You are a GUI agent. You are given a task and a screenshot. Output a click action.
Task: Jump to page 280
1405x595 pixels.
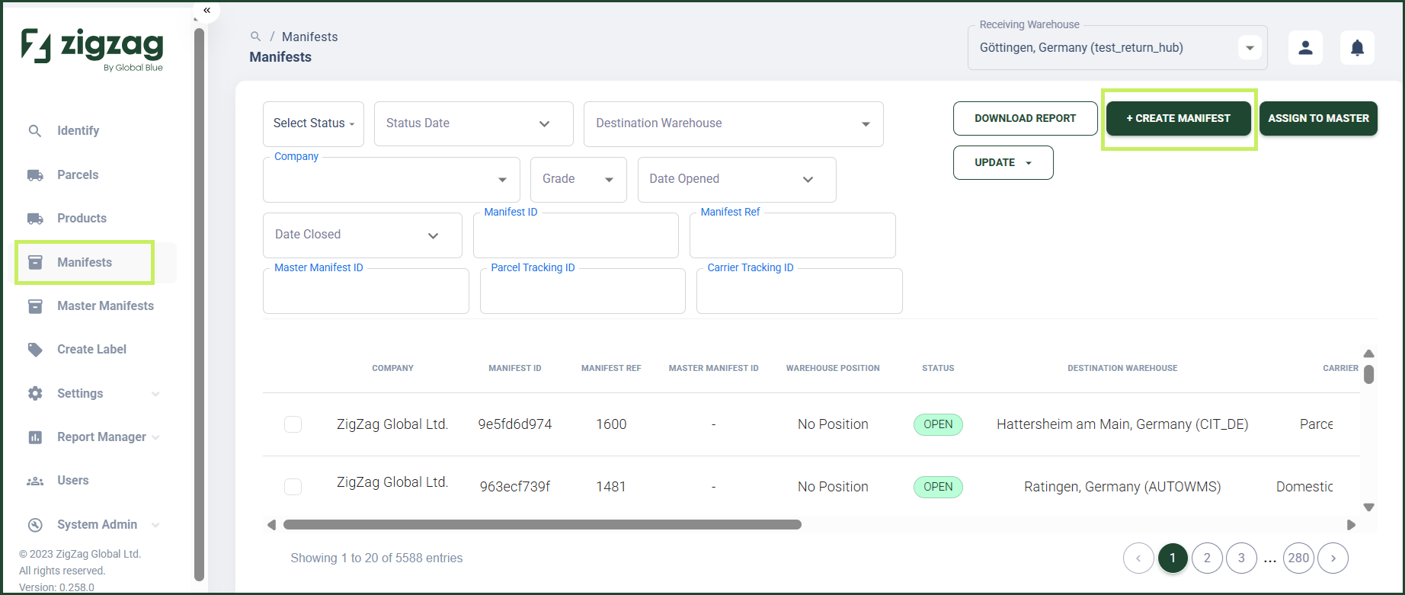[1298, 558]
